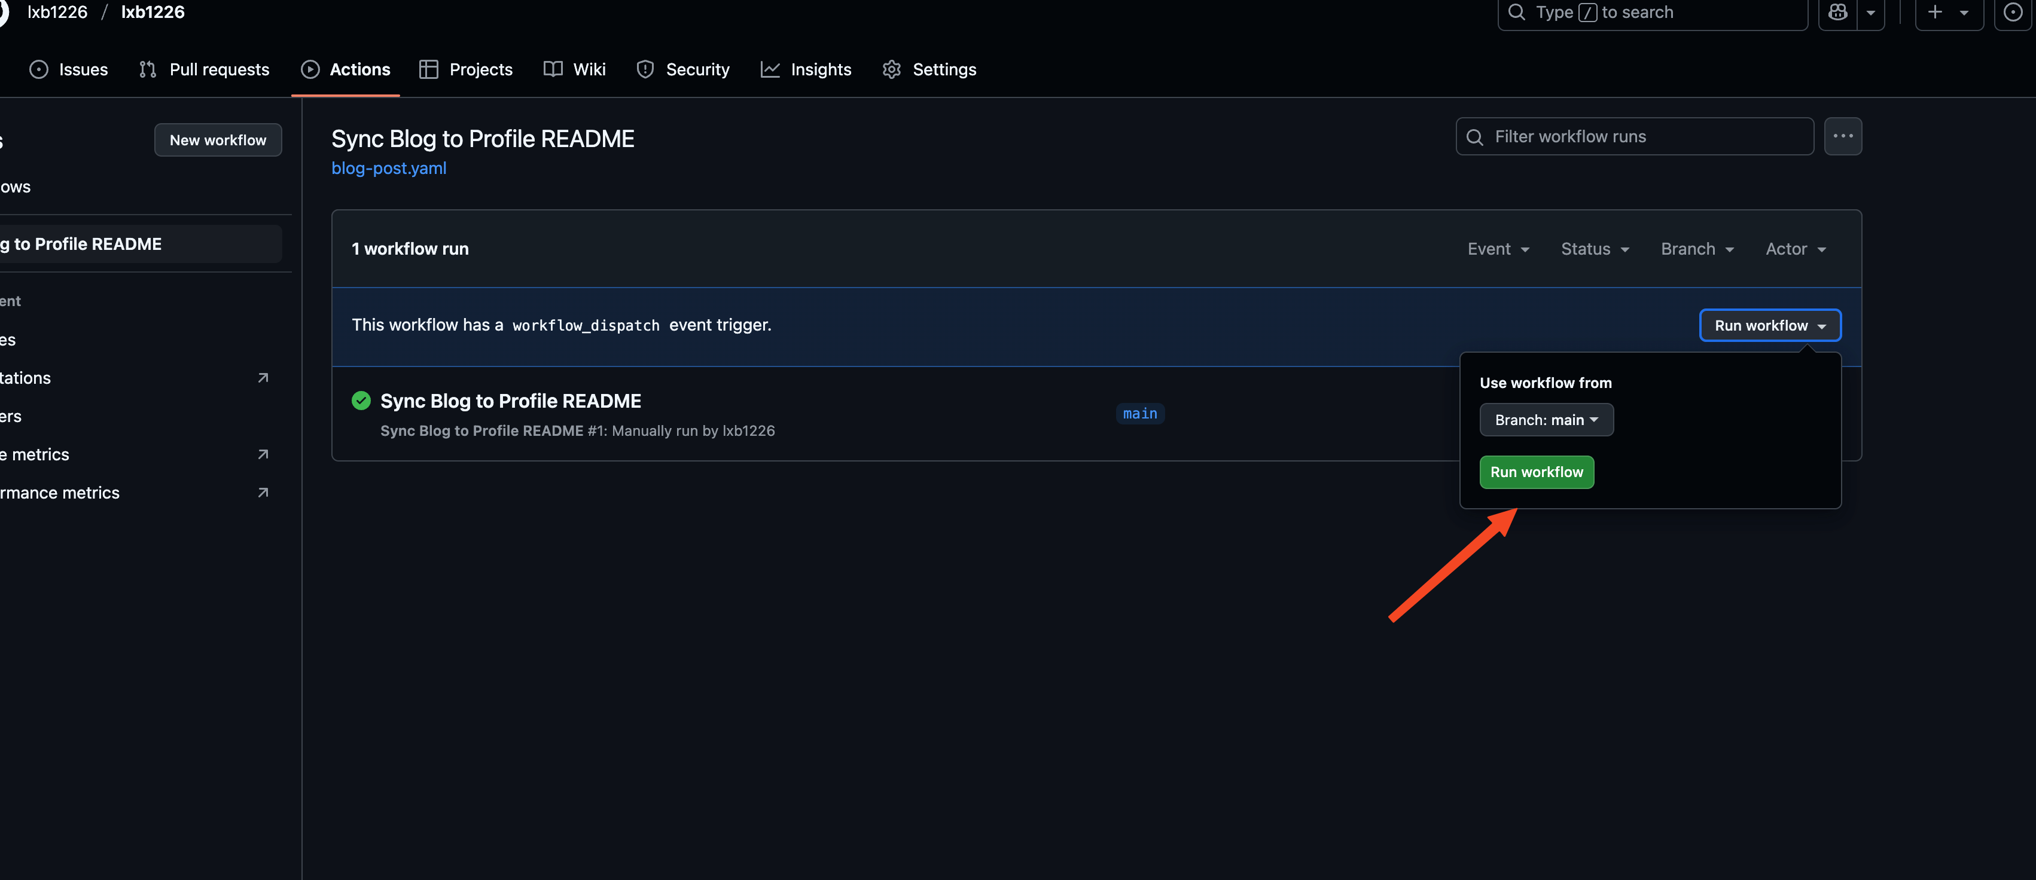Expand the Event filter dropdown
Image resolution: width=2036 pixels, height=880 pixels.
coord(1498,249)
